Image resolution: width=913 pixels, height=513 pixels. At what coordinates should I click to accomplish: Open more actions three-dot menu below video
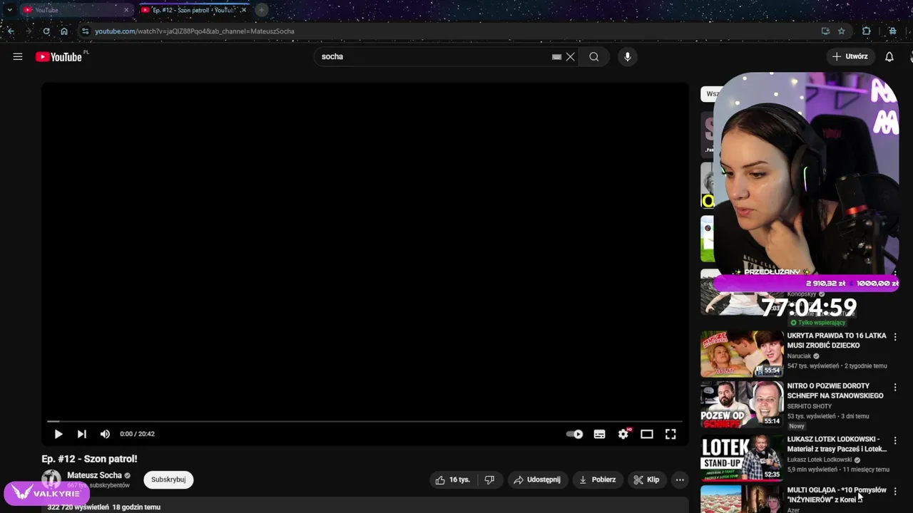680,480
